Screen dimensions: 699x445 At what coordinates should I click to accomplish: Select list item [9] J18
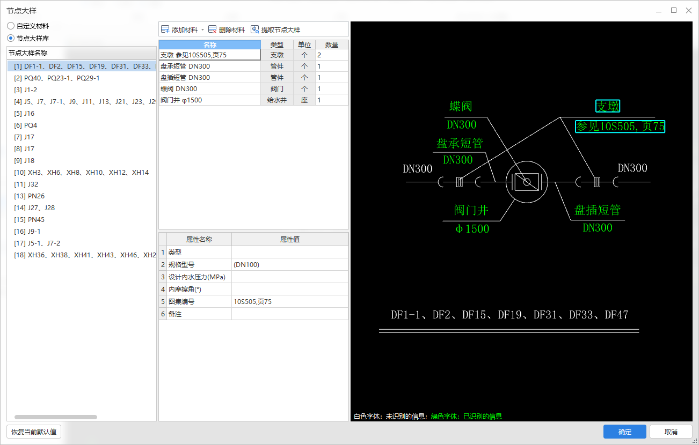pyautogui.click(x=82, y=160)
